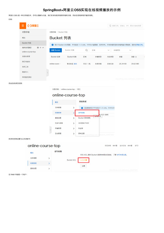Click the magnifier icon in header search
This screenshot has width=164, height=233.
click(x=110, y=26)
